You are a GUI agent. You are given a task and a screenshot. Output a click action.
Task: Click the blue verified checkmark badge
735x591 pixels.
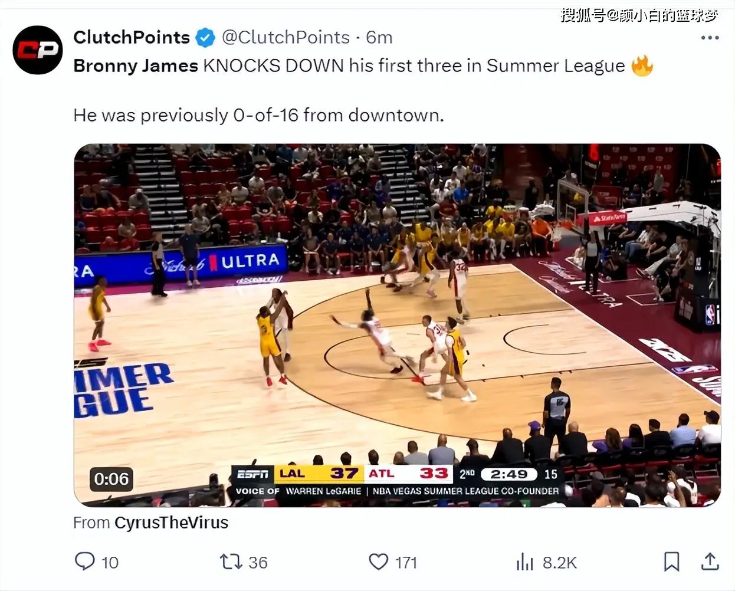point(205,38)
